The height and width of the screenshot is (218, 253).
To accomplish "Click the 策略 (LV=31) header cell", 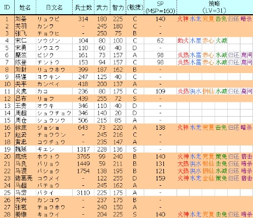I will (215, 8).
